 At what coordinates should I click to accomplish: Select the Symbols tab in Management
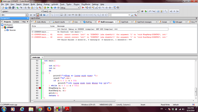point(16,22)
